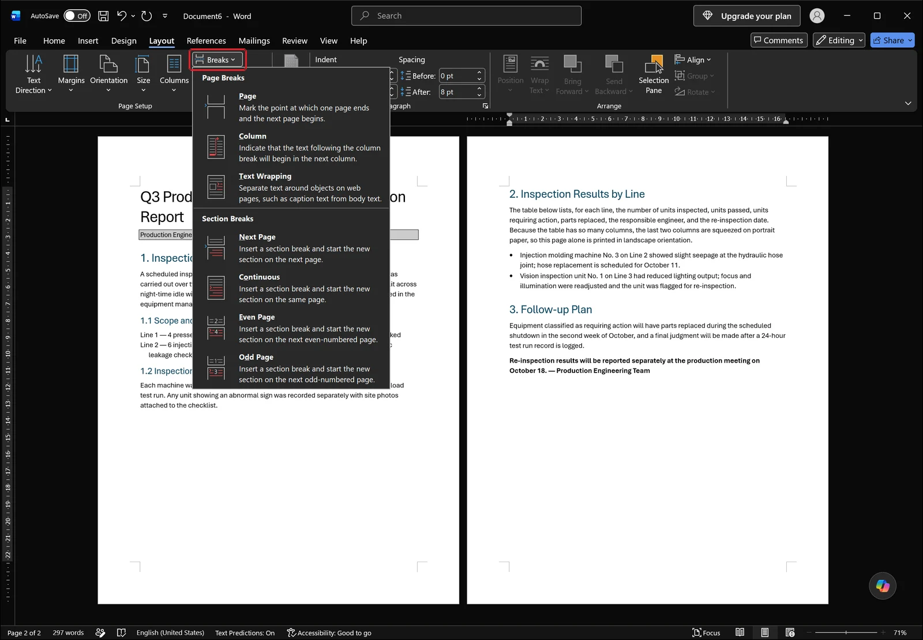
Task: Click the Column break icon
Action: pos(216,147)
